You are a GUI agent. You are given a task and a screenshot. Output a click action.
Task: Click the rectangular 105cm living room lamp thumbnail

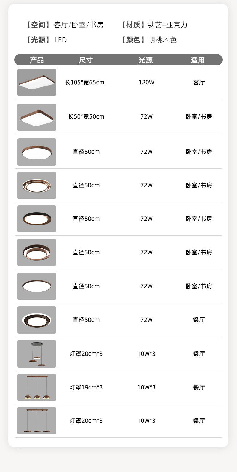click(x=37, y=82)
